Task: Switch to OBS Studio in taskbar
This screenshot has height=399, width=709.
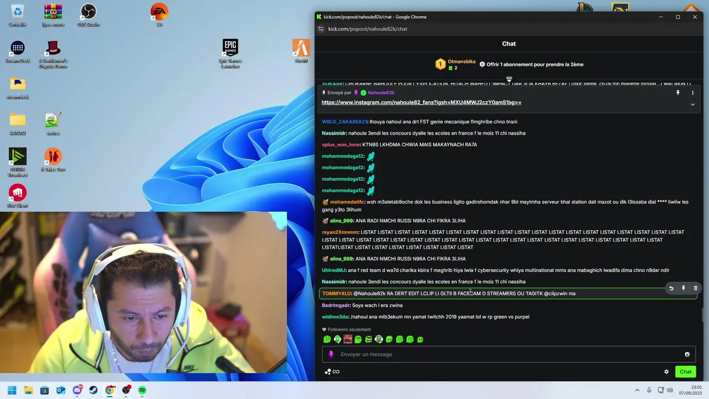Action: pos(126,391)
